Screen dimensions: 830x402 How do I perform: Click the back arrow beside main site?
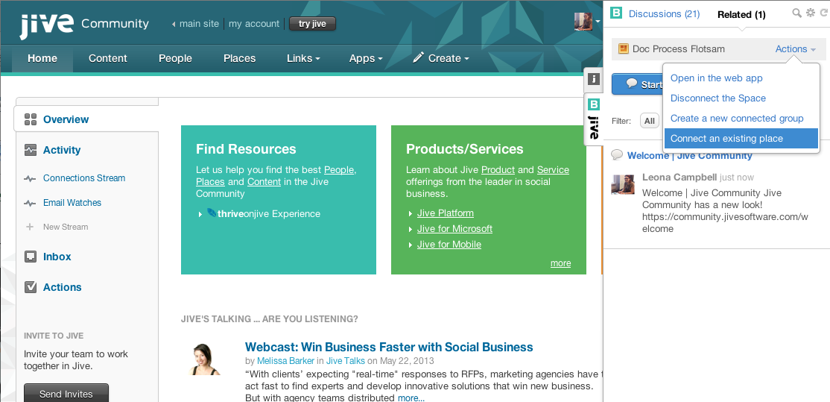174,24
